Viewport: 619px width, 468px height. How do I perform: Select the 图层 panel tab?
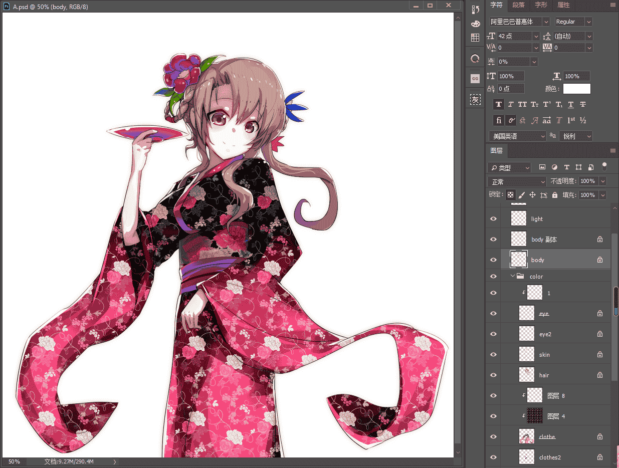(496, 150)
